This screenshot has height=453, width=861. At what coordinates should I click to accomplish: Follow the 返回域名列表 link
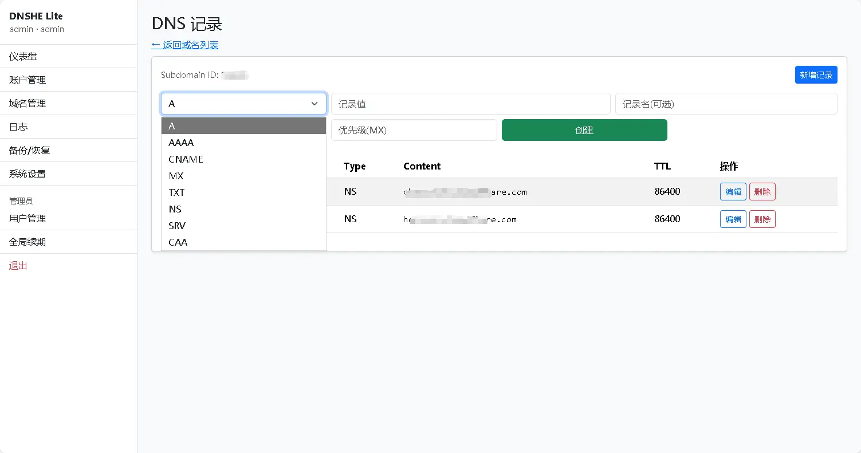184,45
